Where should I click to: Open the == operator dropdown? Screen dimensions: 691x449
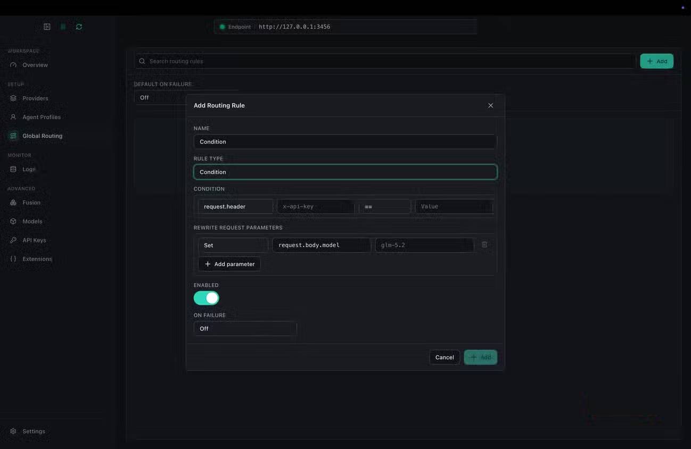385,206
